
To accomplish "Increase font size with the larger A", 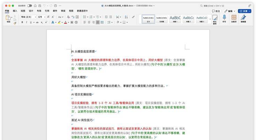I will 48,17.
